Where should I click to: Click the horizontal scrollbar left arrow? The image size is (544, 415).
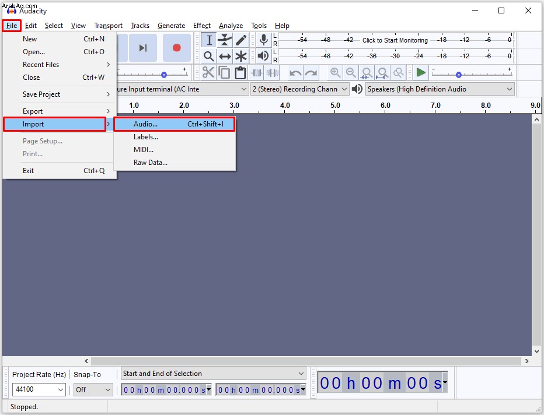pyautogui.click(x=86, y=361)
